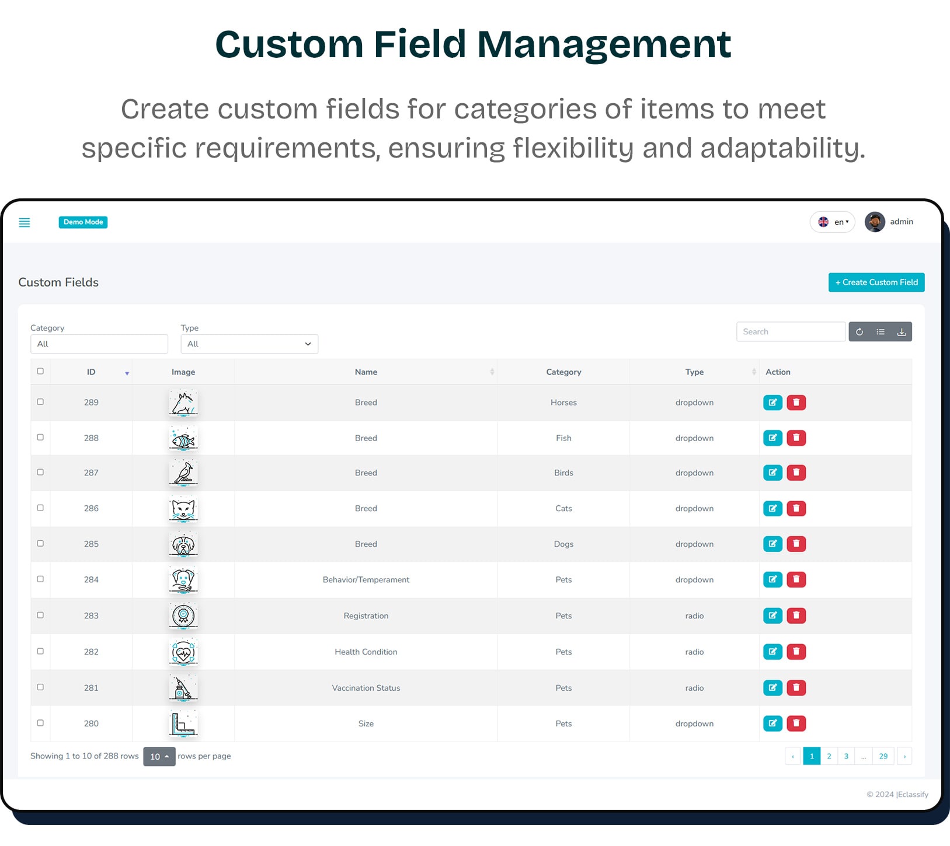This screenshot has height=846, width=950.
Task: Open the language selector showing en
Action: pos(832,222)
